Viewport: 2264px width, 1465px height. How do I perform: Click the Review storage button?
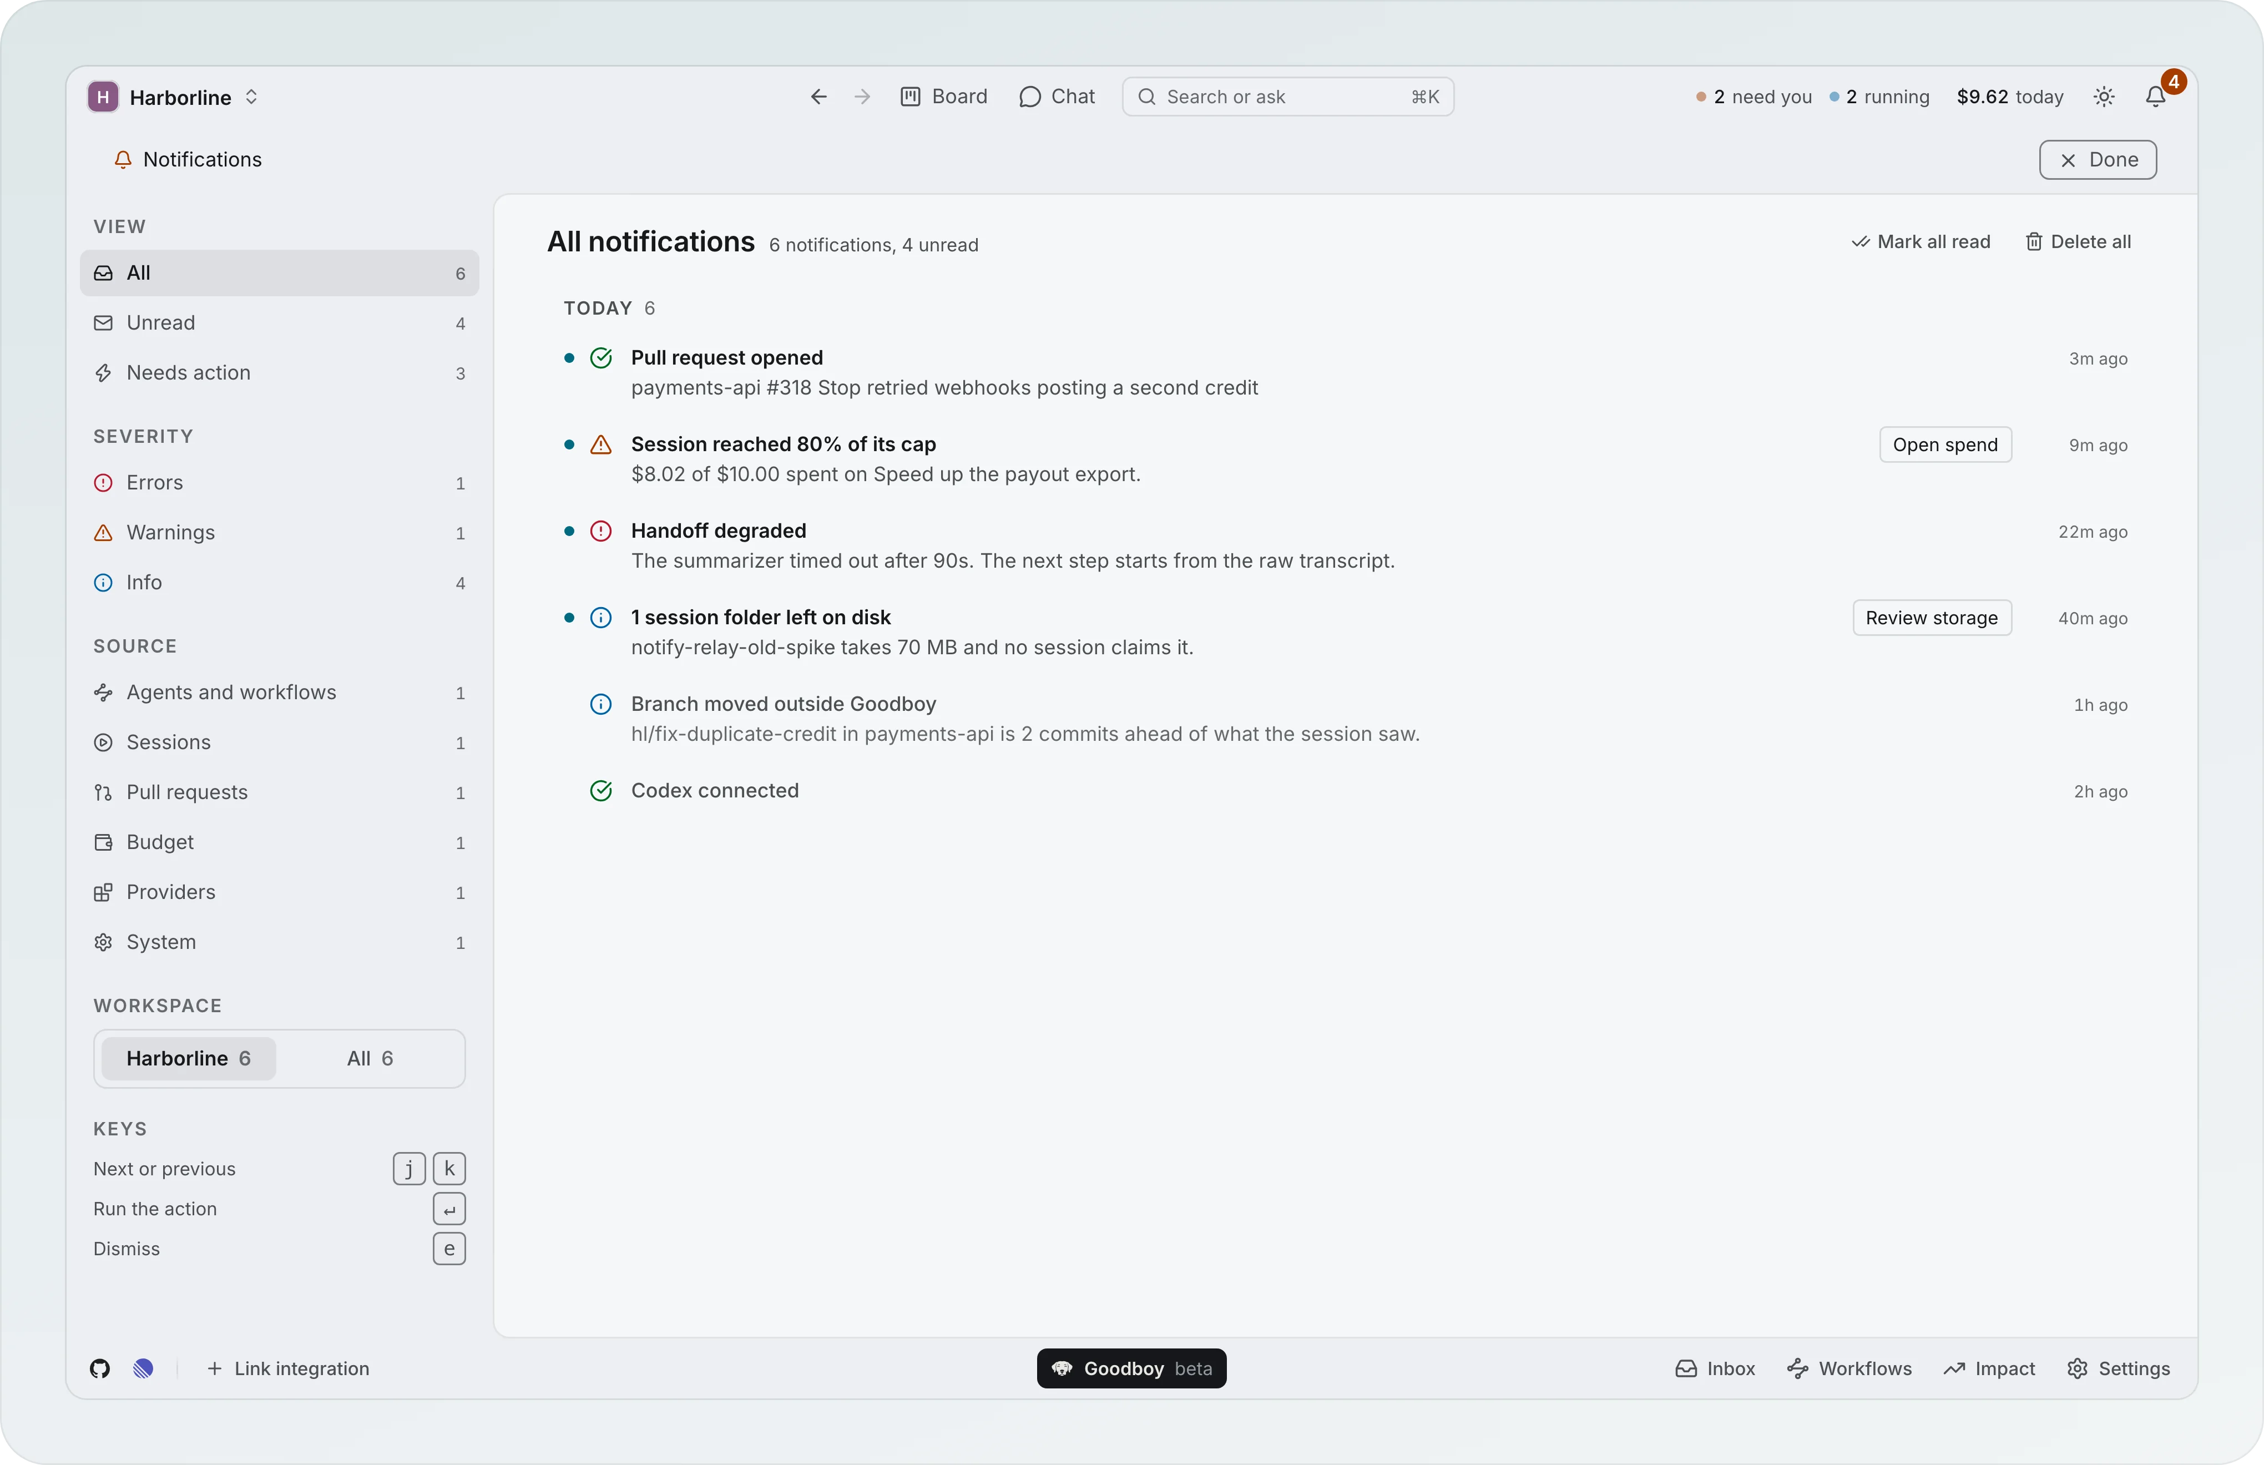1932,618
